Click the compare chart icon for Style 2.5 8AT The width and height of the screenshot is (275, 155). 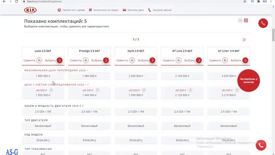132,60
